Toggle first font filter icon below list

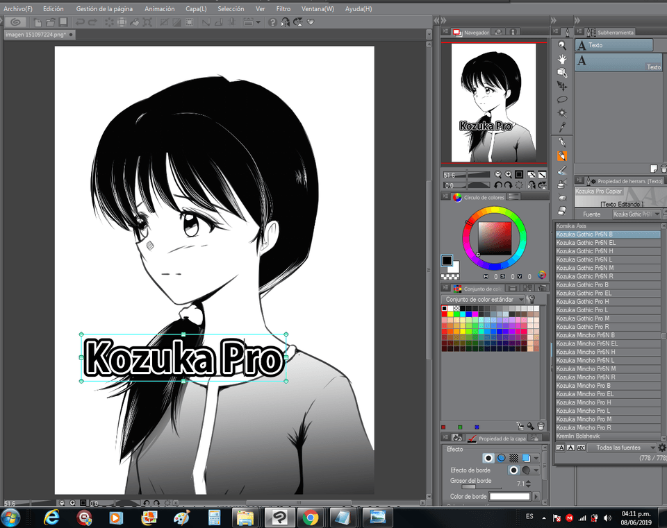click(560, 448)
